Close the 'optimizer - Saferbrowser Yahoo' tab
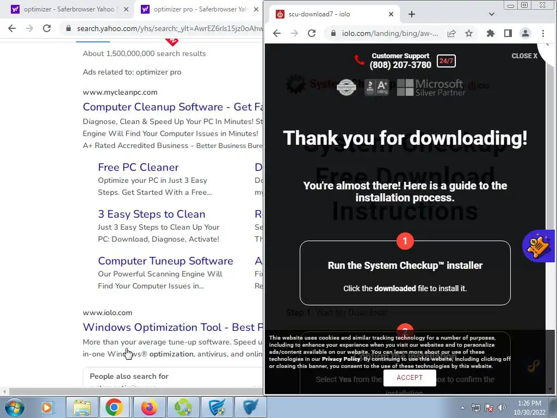 click(x=126, y=10)
